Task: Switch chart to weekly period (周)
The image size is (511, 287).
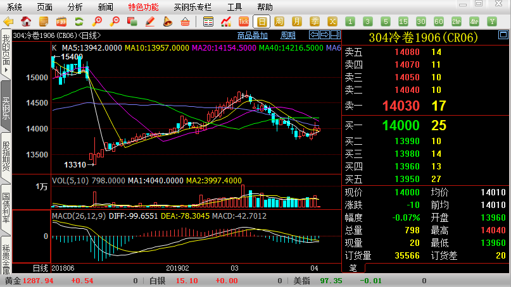Action: pyautogui.click(x=279, y=21)
